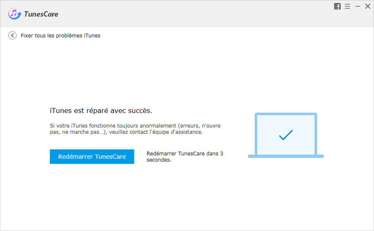Click the laptop checkmark success illustration
374x231 pixels.
[286, 135]
